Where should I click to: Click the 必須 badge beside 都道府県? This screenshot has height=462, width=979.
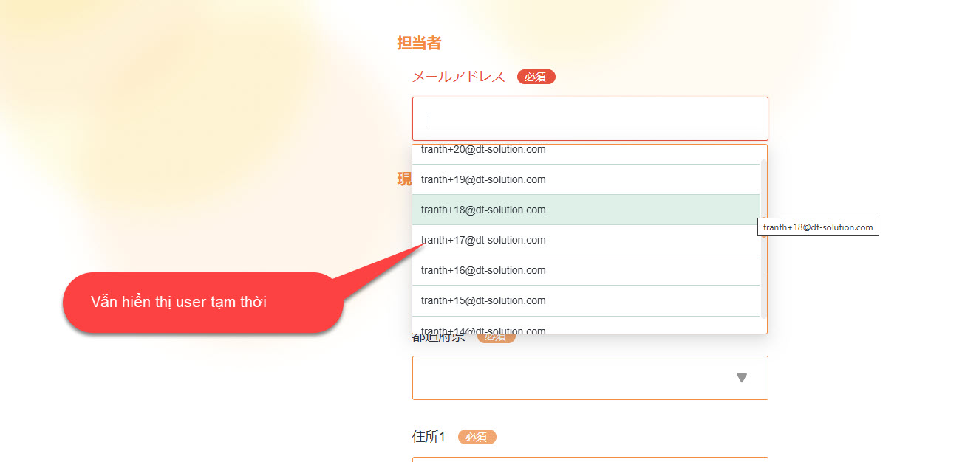coord(497,337)
